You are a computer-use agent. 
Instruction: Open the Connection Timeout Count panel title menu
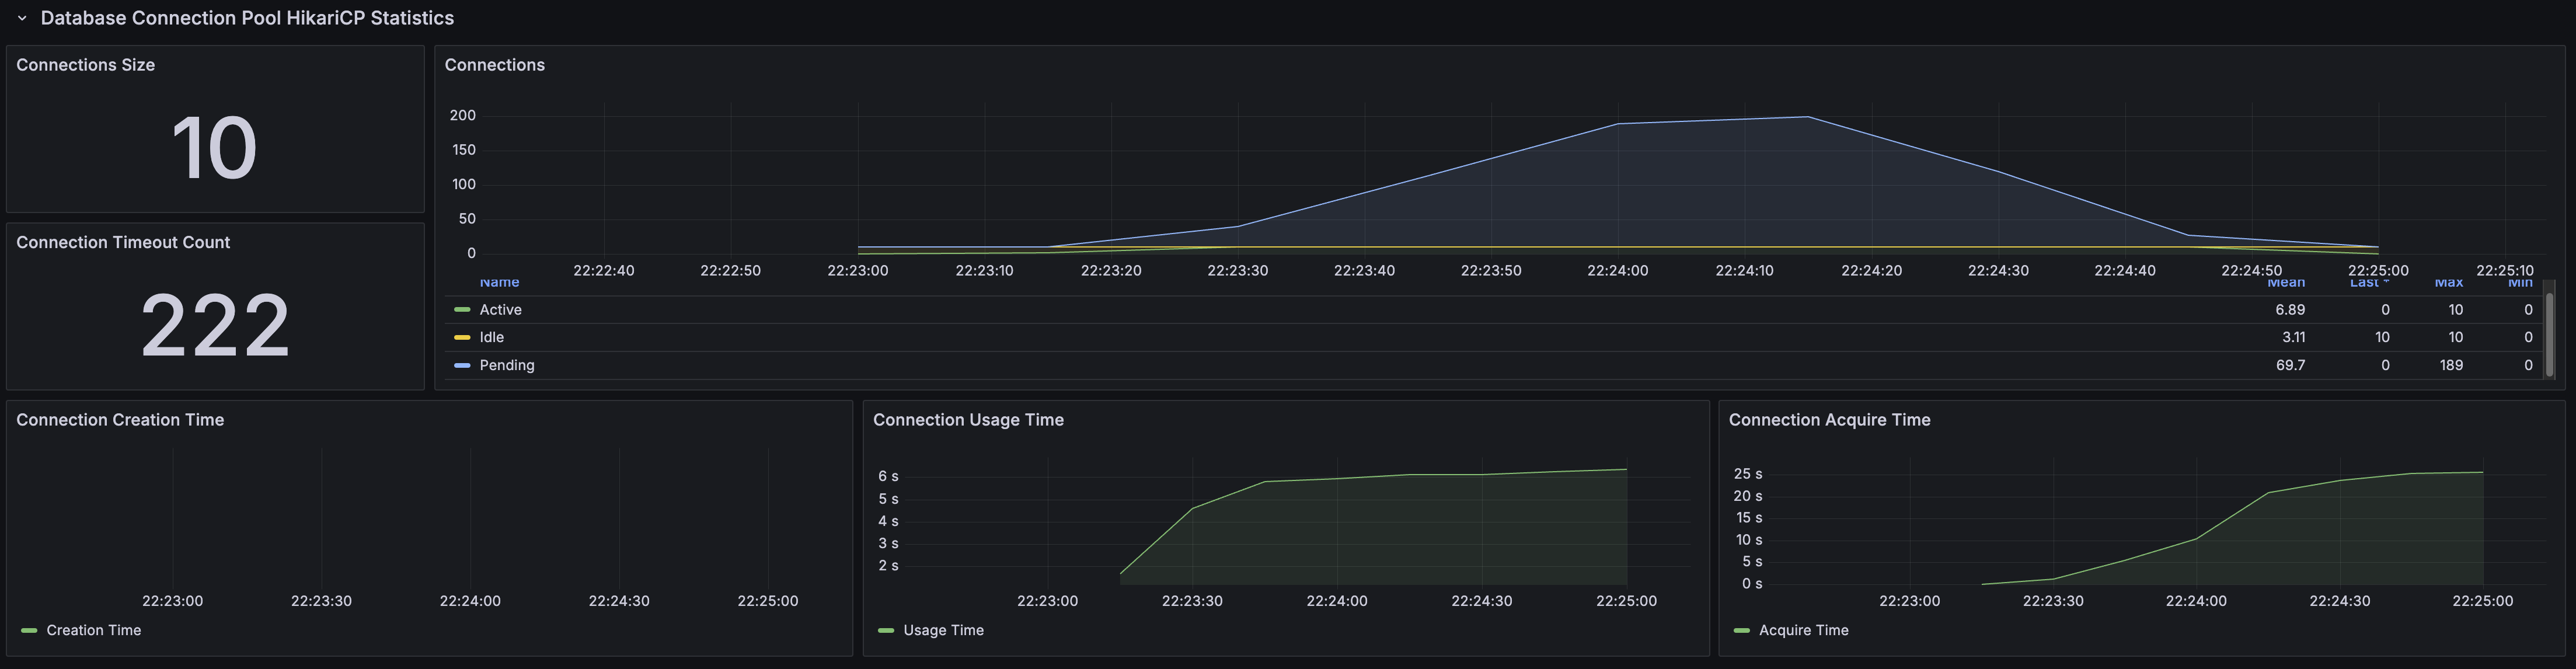click(x=123, y=243)
